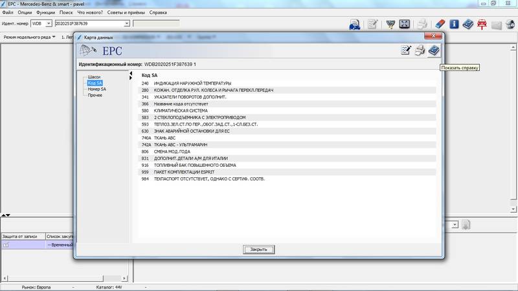Click the Закрыть button
The image size is (518, 291).
click(x=258, y=250)
